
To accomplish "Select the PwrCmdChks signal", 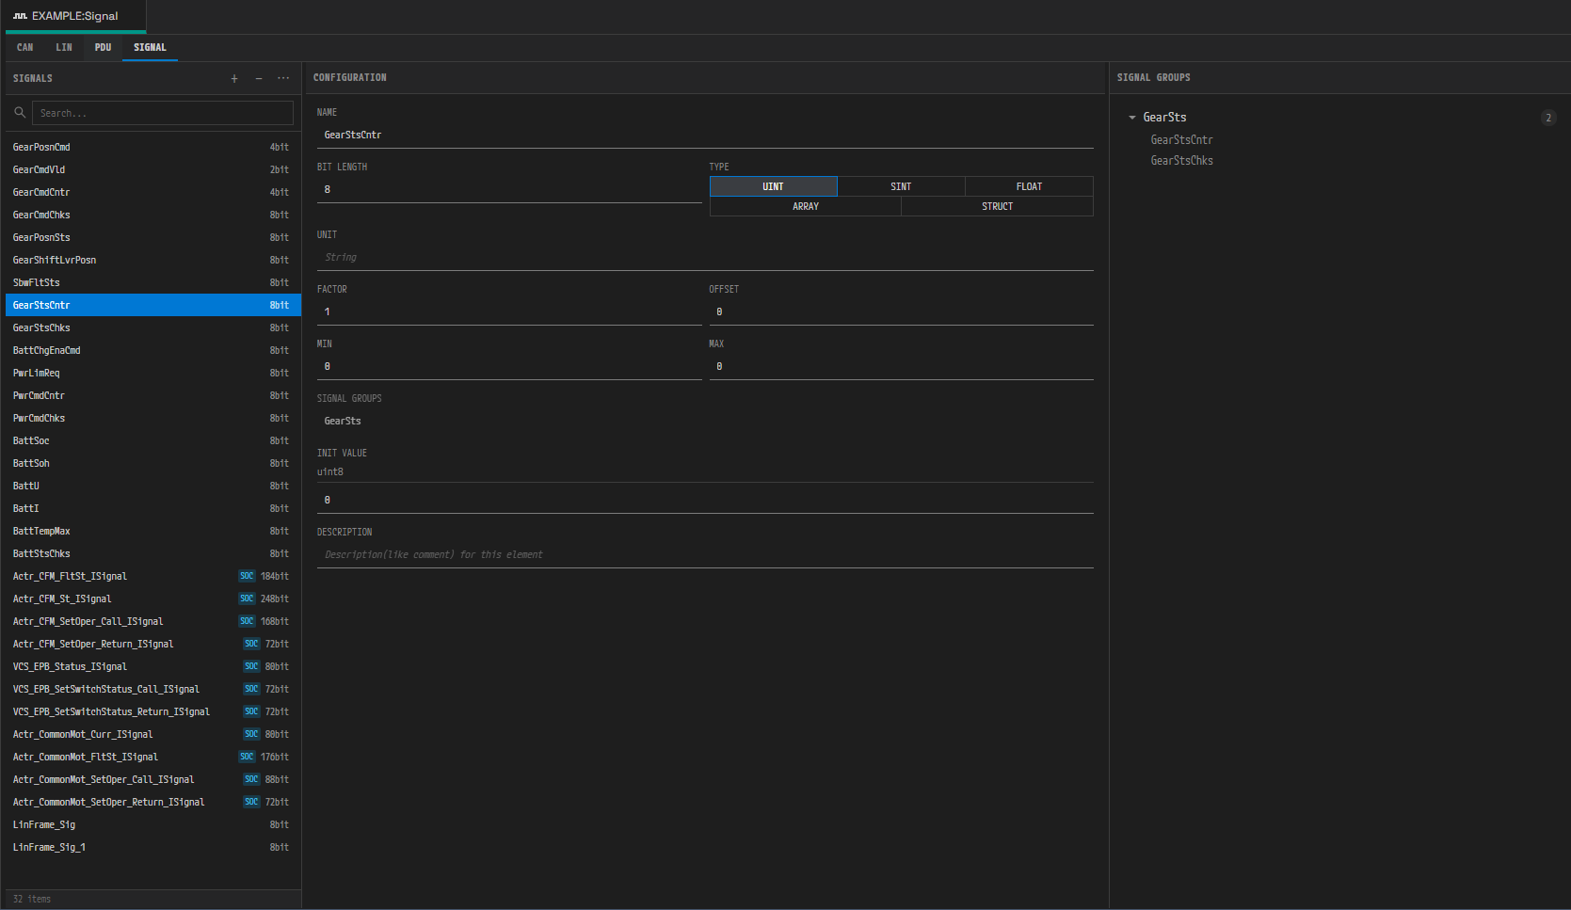I will pos(153,418).
